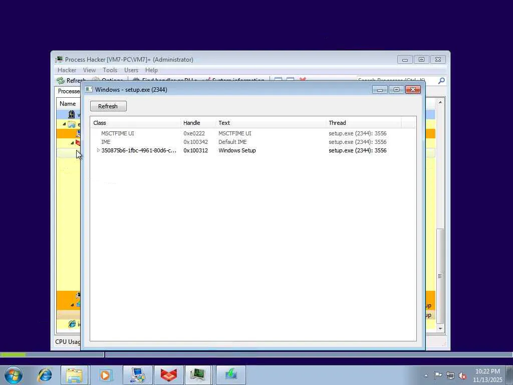Launch Internet Explorer from taskbar
This screenshot has width=513, height=385.
(x=45, y=375)
